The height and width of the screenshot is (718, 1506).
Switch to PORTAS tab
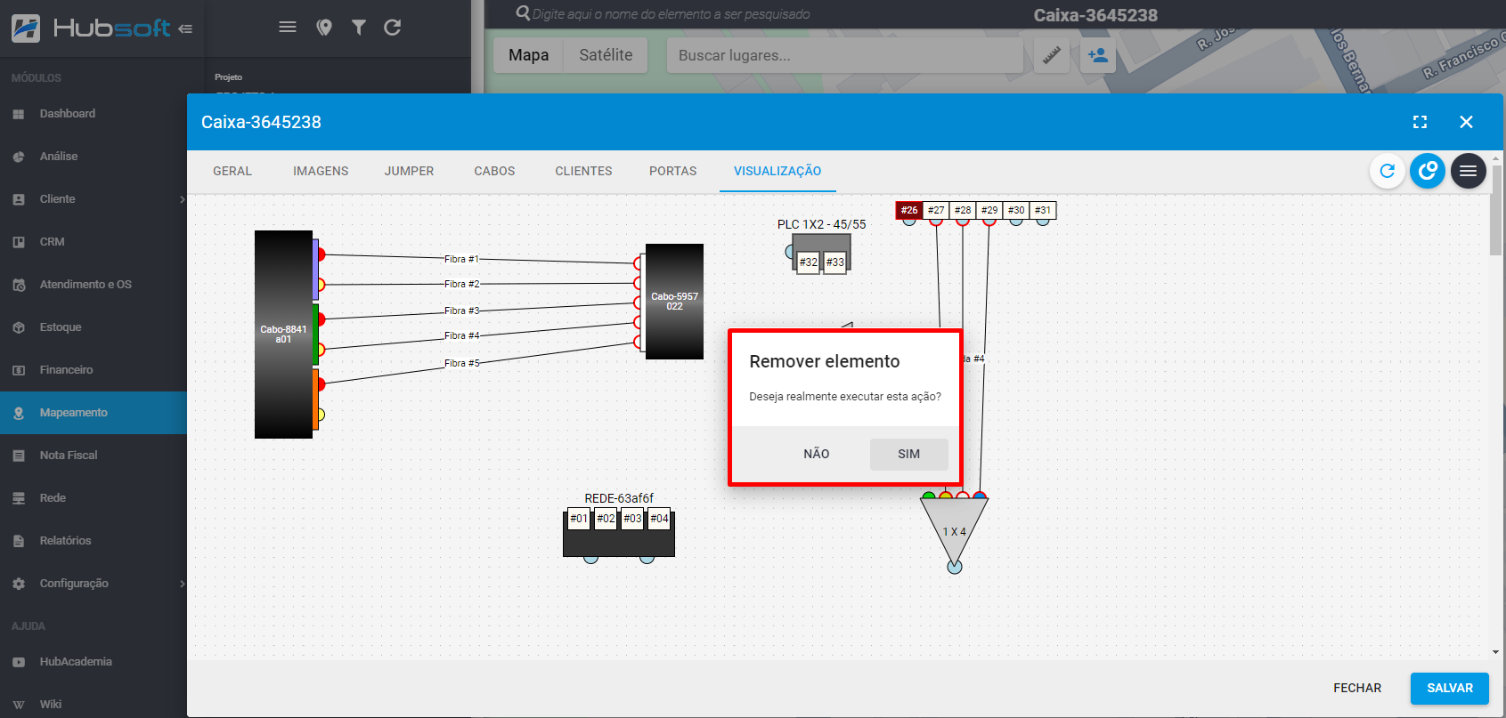[672, 171]
